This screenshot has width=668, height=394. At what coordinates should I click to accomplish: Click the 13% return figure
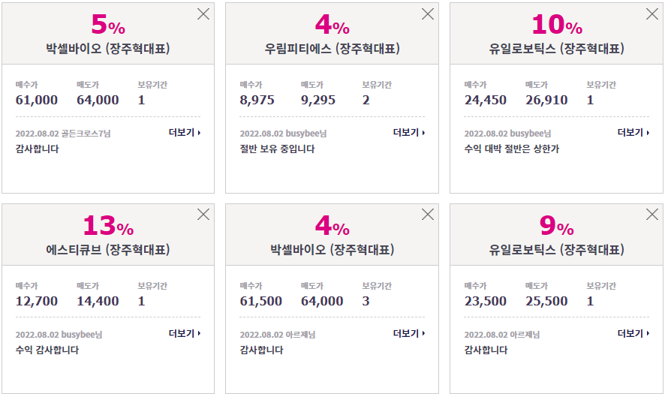click(108, 225)
